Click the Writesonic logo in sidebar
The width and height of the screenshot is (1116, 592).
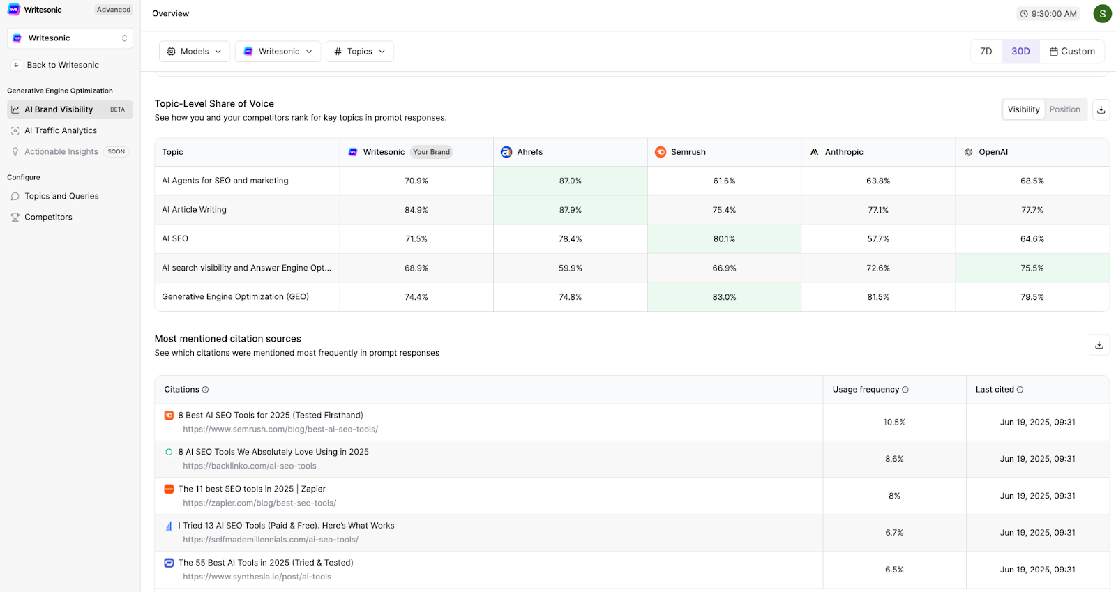14,10
